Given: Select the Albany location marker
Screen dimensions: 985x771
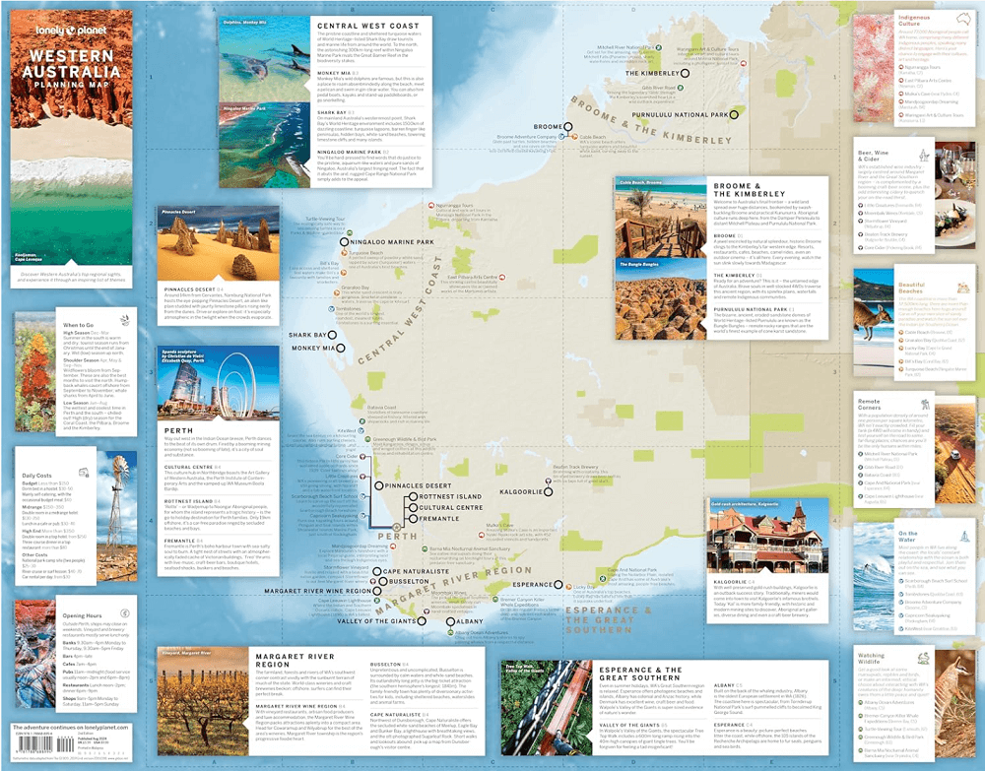Looking at the screenshot, I should [450, 621].
